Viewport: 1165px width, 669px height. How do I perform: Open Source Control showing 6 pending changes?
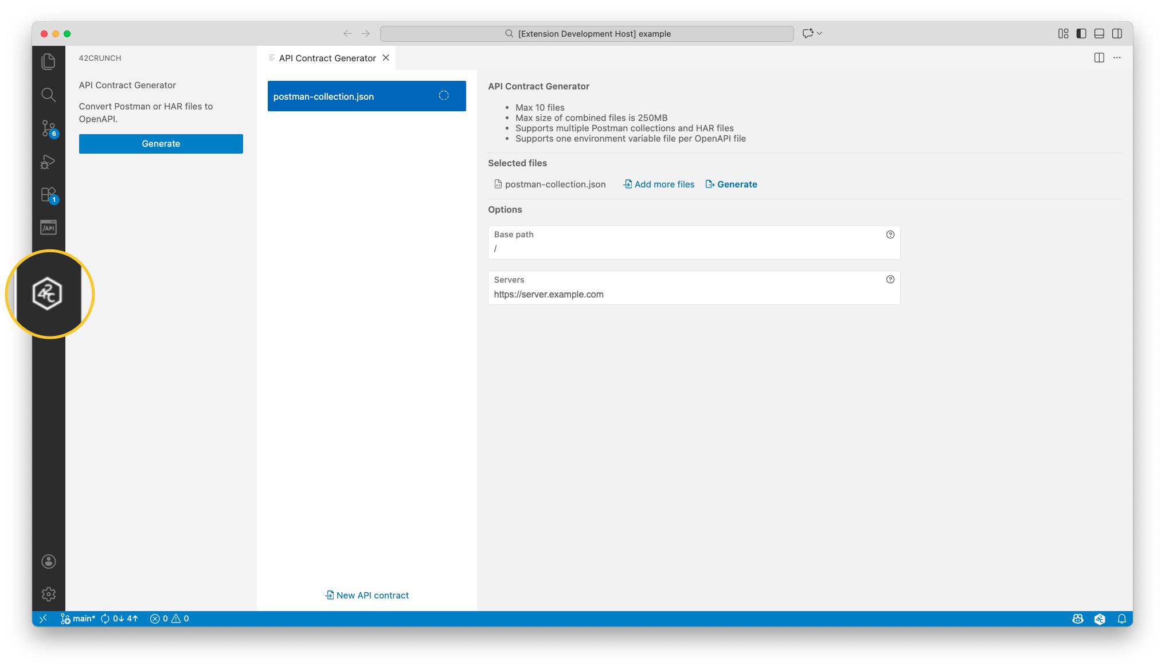(48, 128)
